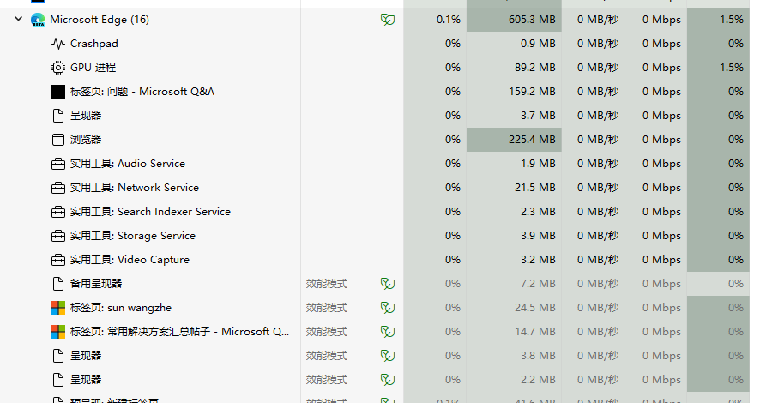Click the page icon of the 3.8 MB 呈现器 row

click(x=58, y=356)
